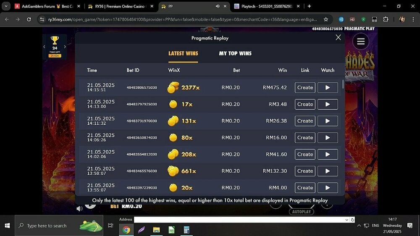Click Bet ID 48483806575030
Screen dimensions: 420x236
[142, 88]
